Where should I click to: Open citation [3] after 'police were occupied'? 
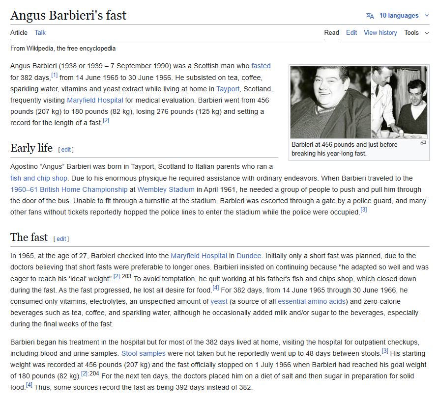pos(363,210)
